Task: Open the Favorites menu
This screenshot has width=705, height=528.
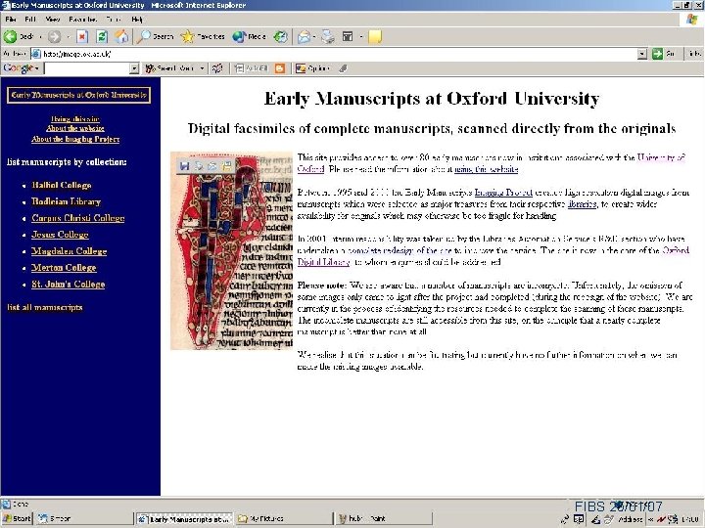Action: (x=82, y=20)
